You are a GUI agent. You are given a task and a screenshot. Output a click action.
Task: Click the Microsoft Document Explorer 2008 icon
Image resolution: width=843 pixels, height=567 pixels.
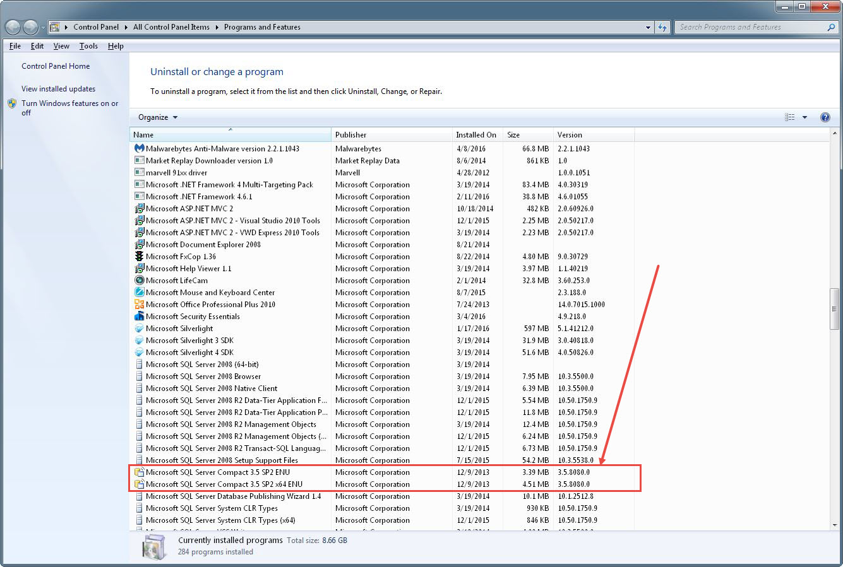140,244
